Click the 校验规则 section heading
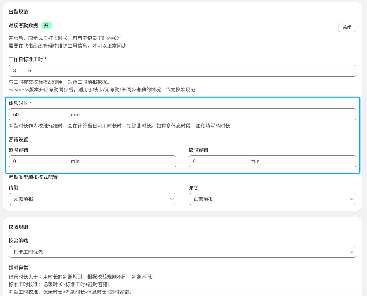Viewport: 367px width, 296px height. pos(18,227)
